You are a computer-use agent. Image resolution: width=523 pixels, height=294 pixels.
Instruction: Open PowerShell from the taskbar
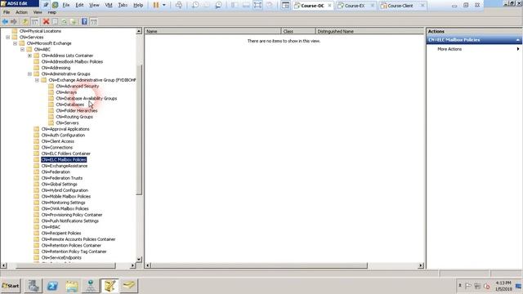[x=52, y=286]
